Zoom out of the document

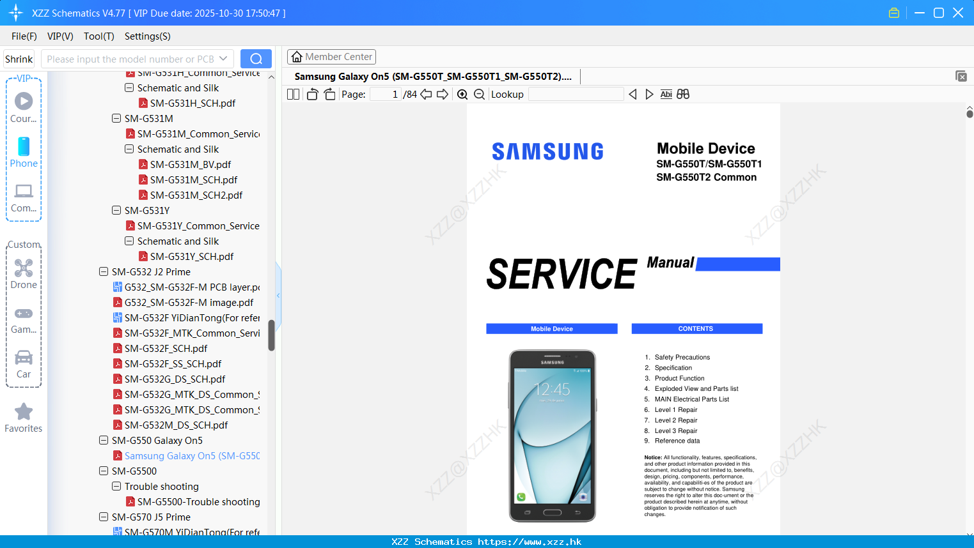[x=479, y=94]
